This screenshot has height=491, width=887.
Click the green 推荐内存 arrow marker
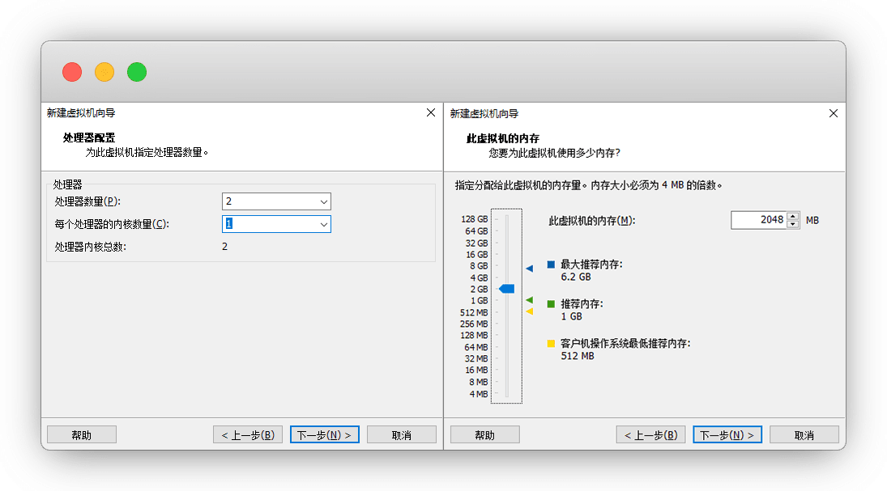[x=529, y=300]
